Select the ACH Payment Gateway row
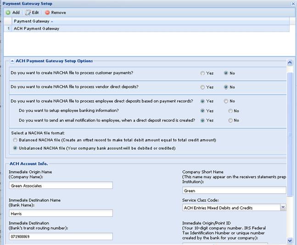Viewport: 297px width, 245px height. click(37, 28)
